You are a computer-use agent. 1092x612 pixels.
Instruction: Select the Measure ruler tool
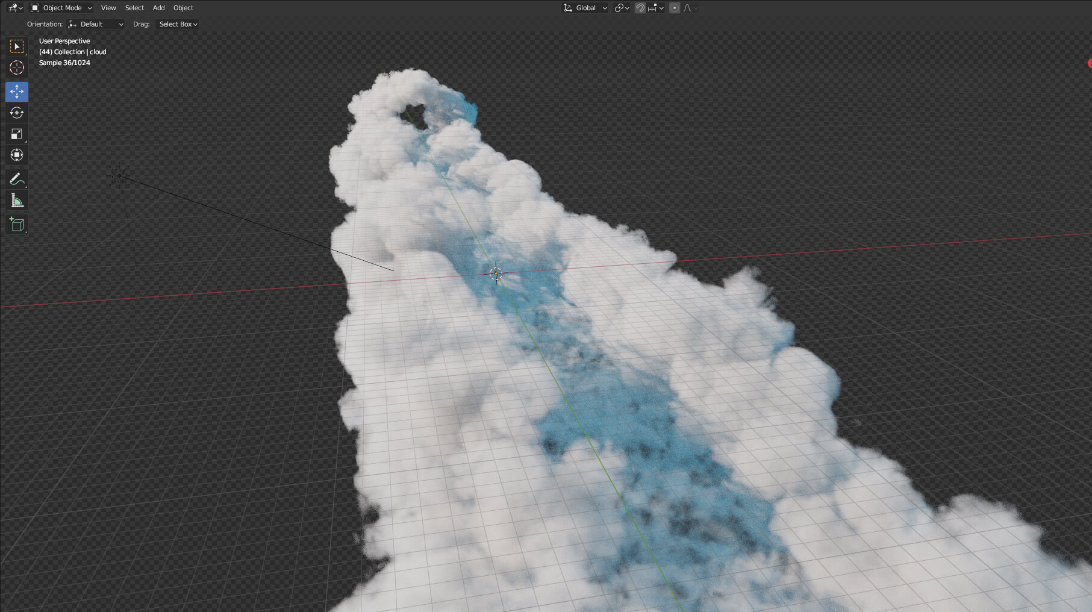(17, 200)
